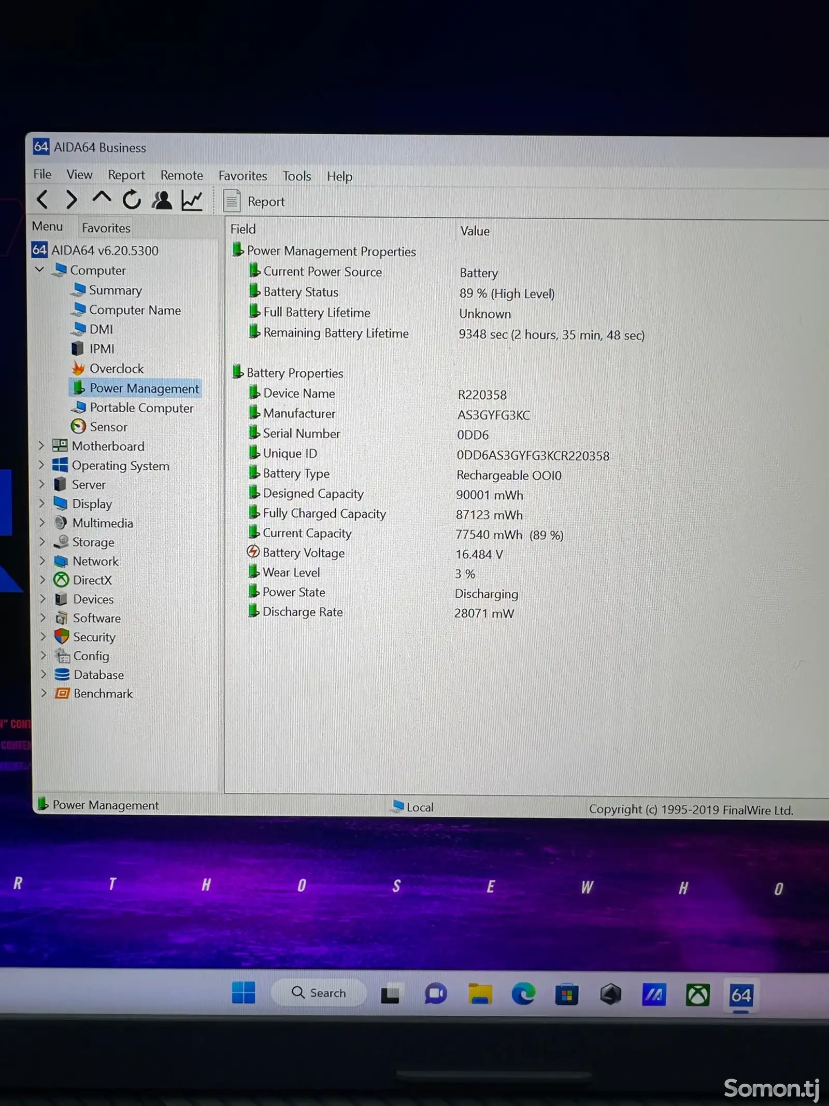
Task: Expand the Motherboard node
Action: [x=41, y=445]
